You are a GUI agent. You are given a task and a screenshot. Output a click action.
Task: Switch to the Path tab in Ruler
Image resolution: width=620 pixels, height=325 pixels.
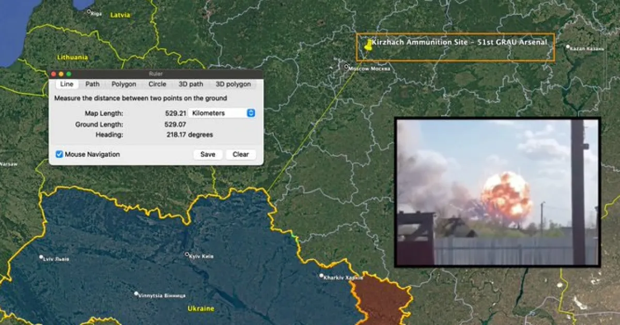(92, 84)
